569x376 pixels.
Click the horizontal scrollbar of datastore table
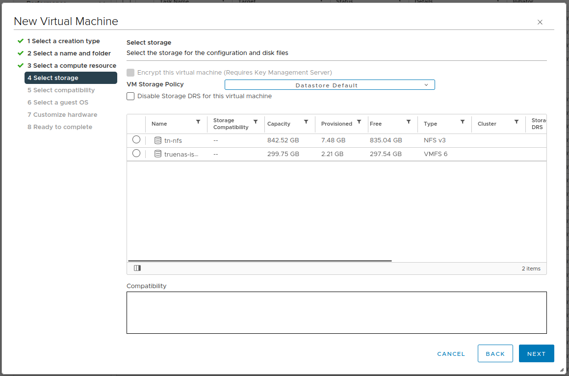[x=260, y=261]
